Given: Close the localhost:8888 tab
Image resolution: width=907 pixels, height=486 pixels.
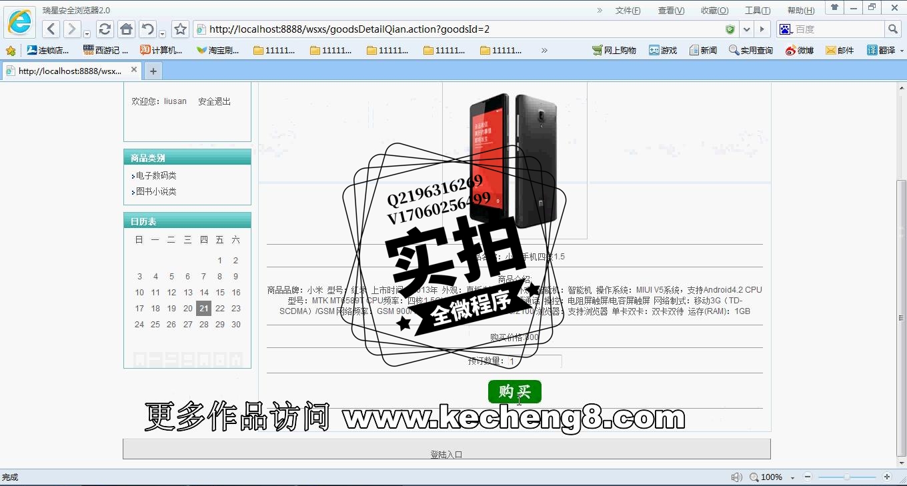Looking at the screenshot, I should pyautogui.click(x=134, y=70).
